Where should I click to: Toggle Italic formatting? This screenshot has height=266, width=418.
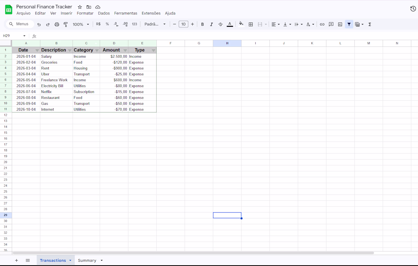click(x=211, y=24)
